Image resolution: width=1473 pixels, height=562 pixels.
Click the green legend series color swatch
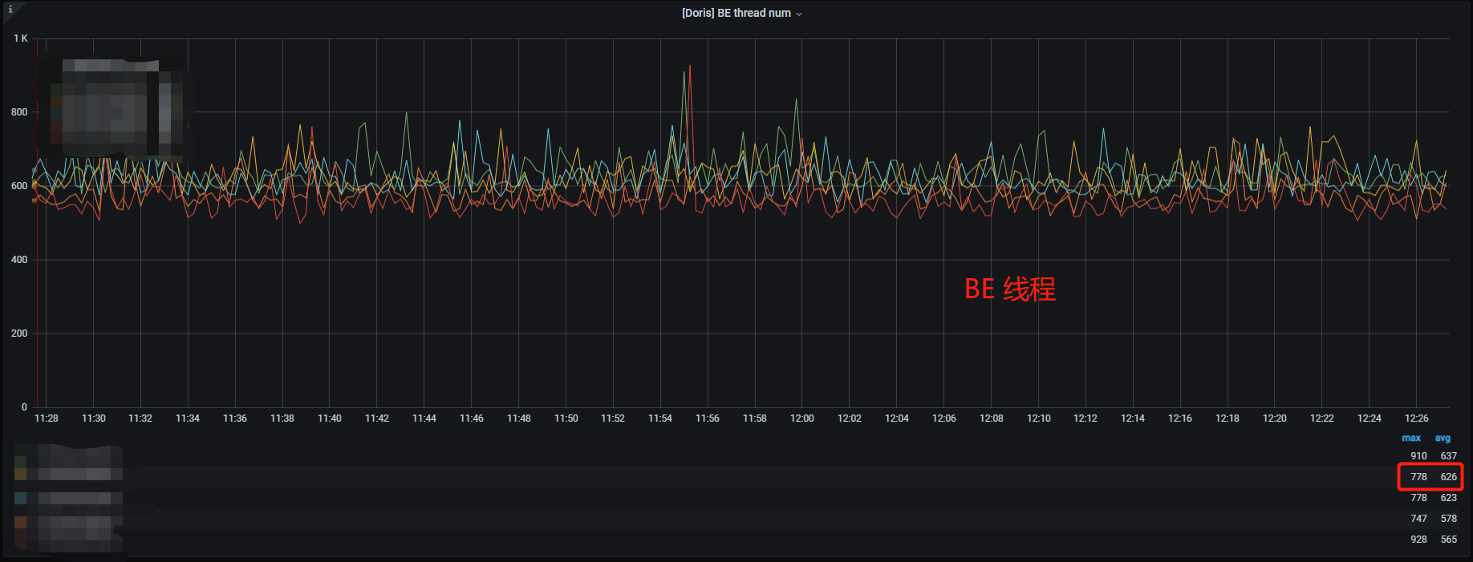[x=21, y=461]
